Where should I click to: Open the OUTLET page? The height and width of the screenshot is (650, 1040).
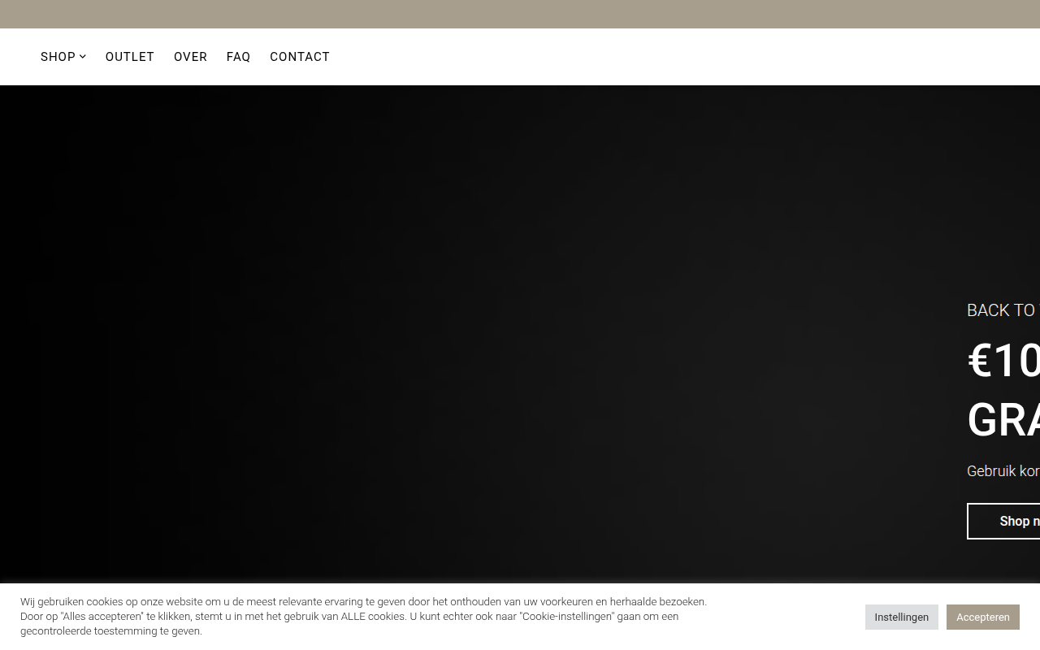tap(130, 57)
